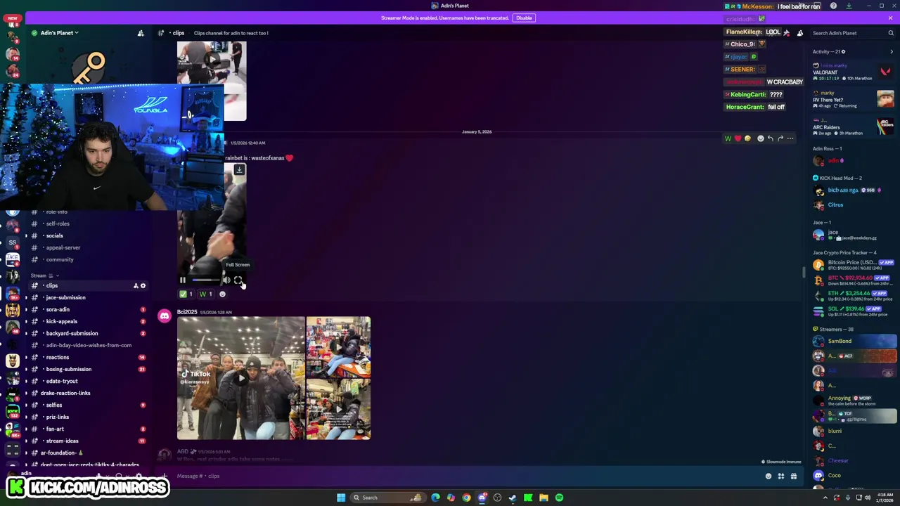This screenshot has height=506, width=900.
Task: Open the stream-ideas channel
Action: tap(63, 441)
